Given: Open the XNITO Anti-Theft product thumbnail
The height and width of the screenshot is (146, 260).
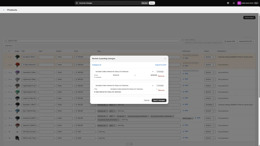Looking at the screenshot, I should [17, 138].
